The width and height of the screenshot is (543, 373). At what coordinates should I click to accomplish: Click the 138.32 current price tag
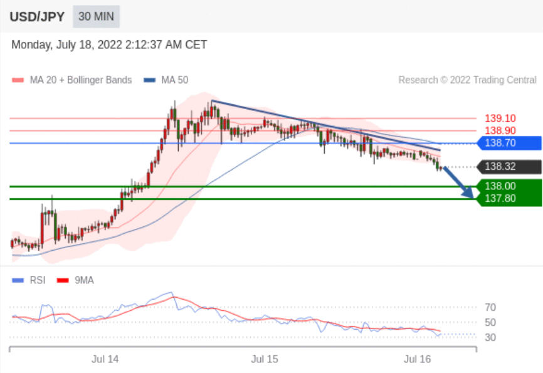[x=509, y=167]
